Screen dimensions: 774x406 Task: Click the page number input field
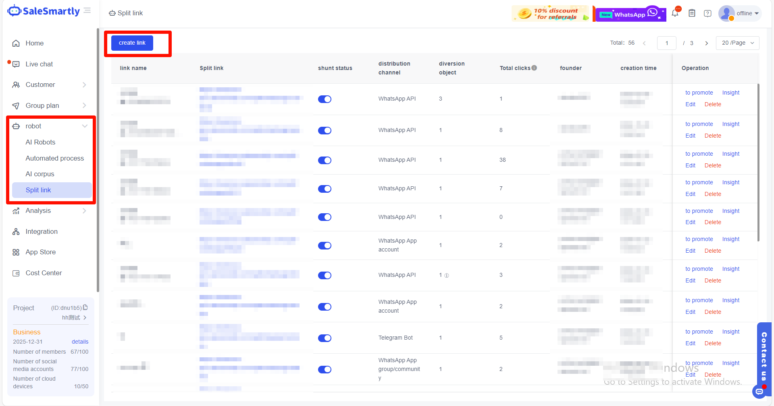click(x=666, y=43)
